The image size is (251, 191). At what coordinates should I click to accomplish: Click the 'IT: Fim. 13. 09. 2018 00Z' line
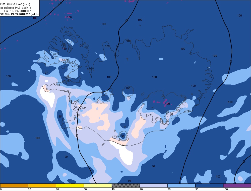[x=16, y=11]
